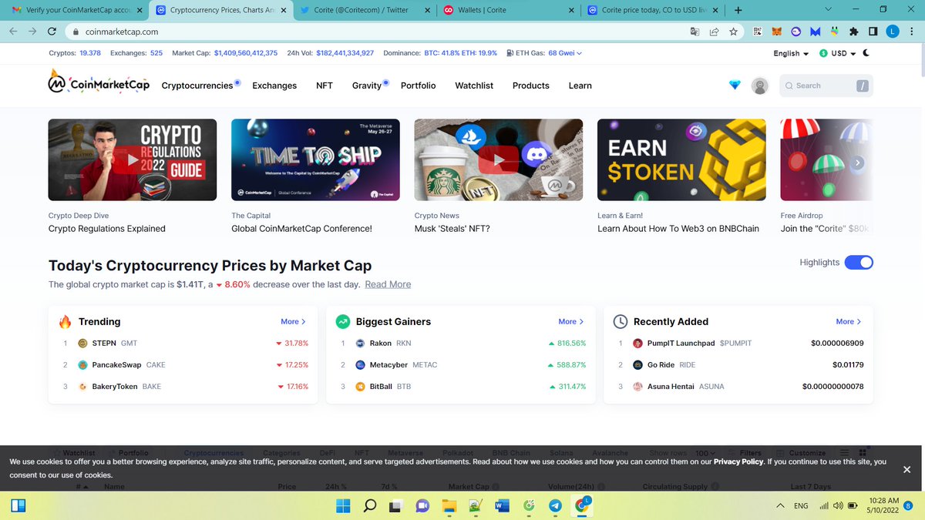Toggle the Chrome side panel icon
This screenshot has height=520, width=925.
coord(873,32)
